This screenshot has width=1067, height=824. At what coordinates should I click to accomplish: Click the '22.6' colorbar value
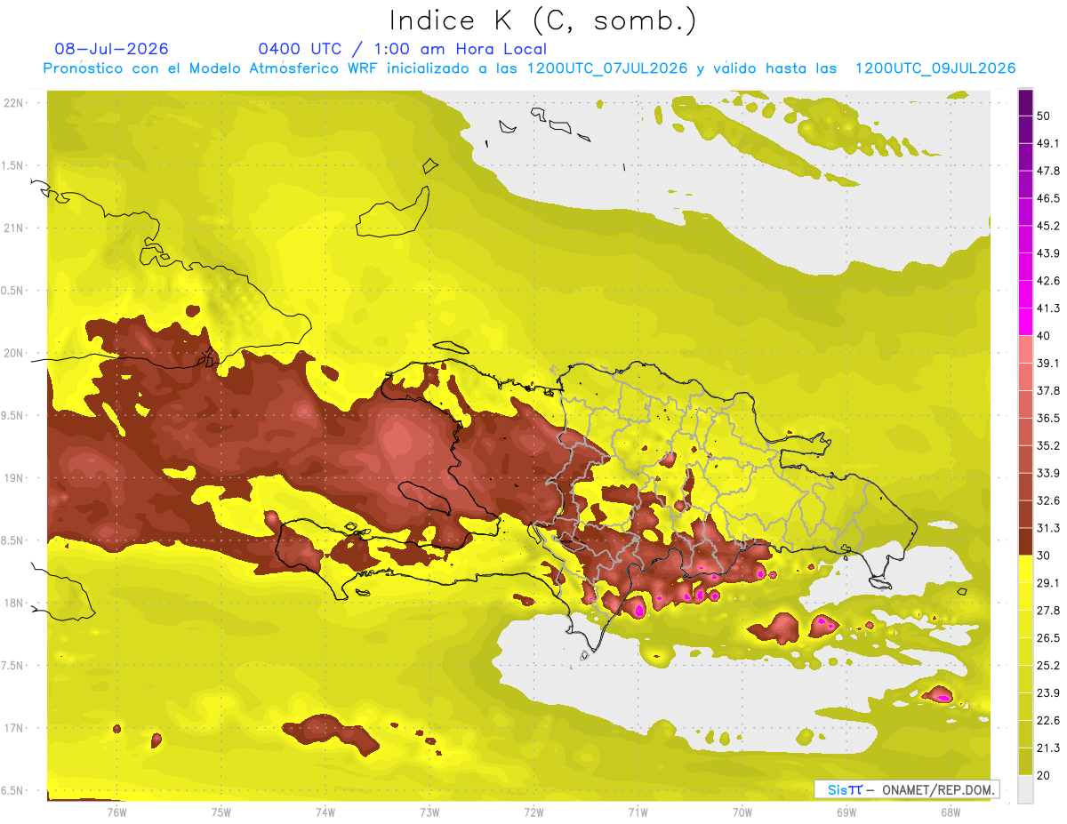pyautogui.click(x=1048, y=721)
